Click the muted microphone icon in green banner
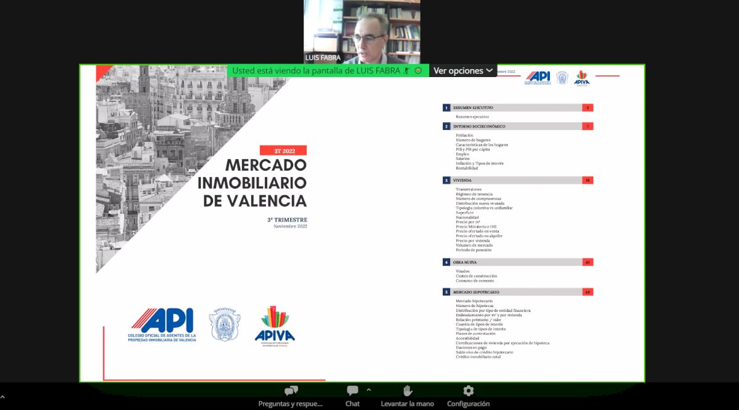 click(x=406, y=71)
